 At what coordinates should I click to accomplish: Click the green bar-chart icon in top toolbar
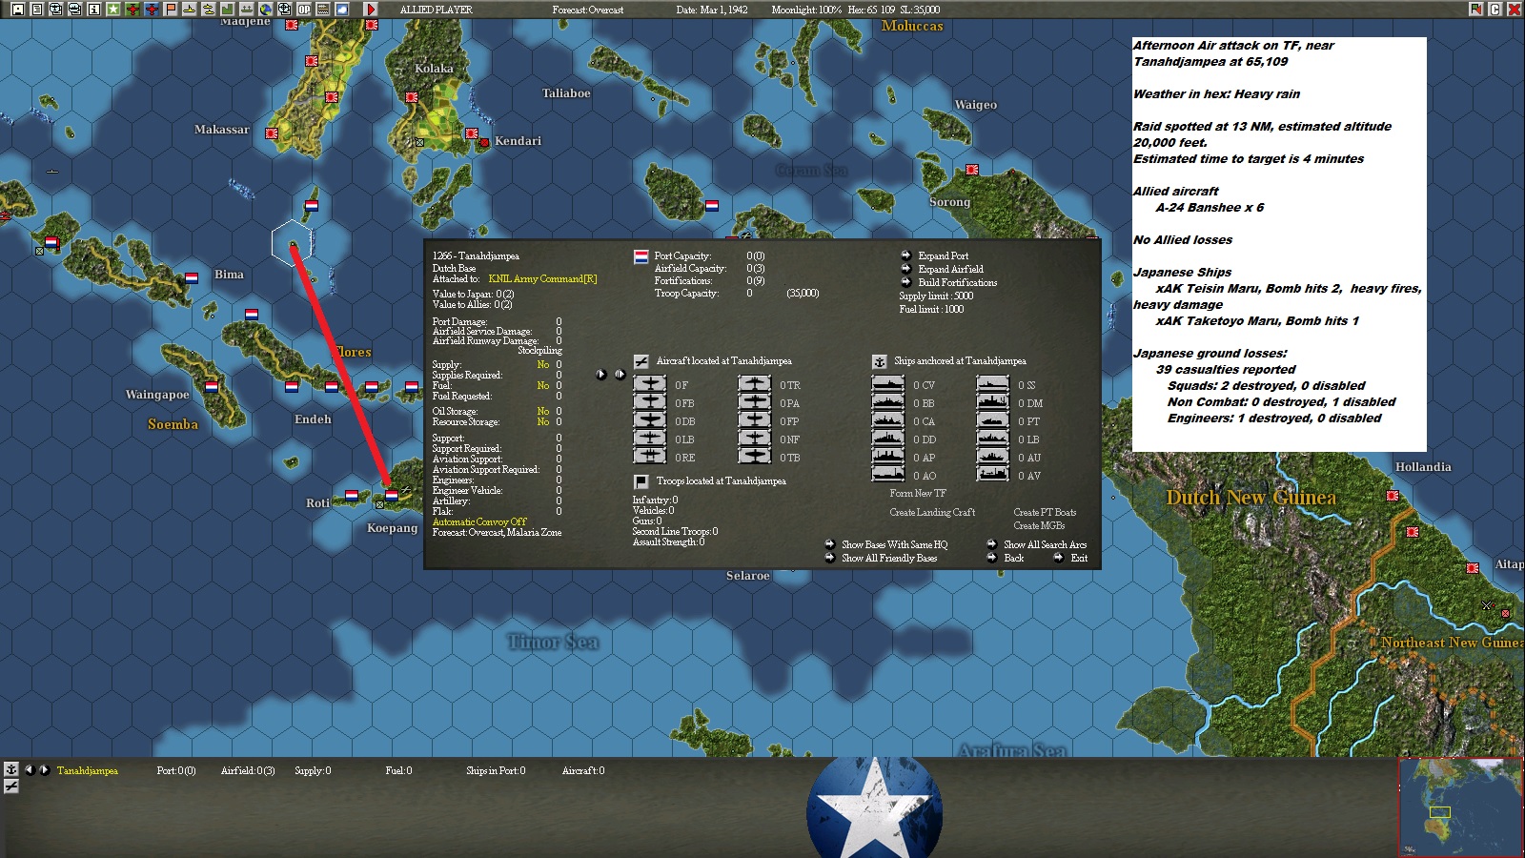[x=228, y=10]
